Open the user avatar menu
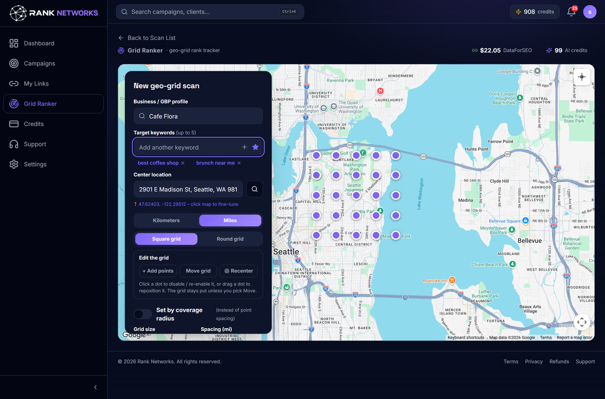The height and width of the screenshot is (399, 605). (x=590, y=12)
